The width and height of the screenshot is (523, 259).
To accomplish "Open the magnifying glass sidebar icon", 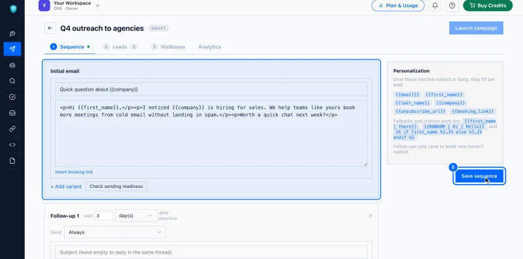I will [x=12, y=81].
